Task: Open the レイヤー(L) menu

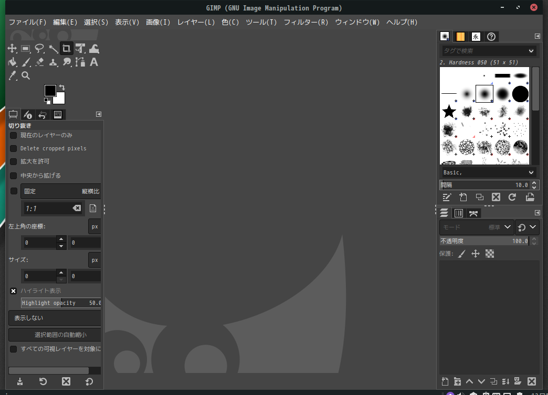Action: click(196, 22)
